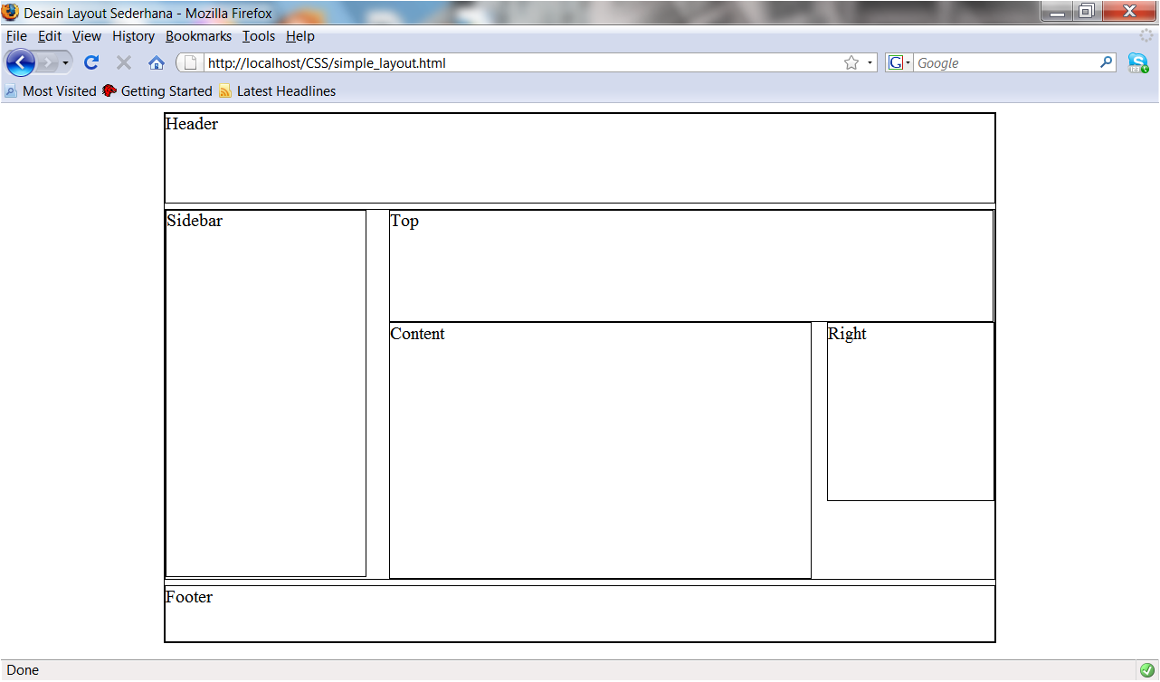Go to the home page
Image resolution: width=1160 pixels, height=682 pixels.
(x=156, y=62)
